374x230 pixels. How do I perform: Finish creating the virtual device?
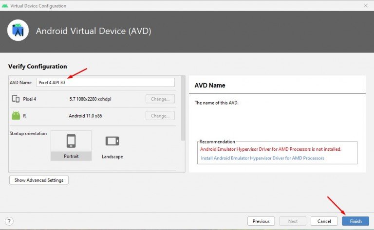355,221
